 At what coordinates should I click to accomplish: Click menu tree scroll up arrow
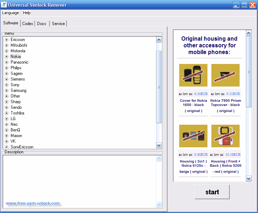point(159,40)
